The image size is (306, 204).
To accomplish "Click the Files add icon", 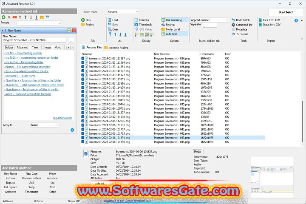I will pos(83,20).
